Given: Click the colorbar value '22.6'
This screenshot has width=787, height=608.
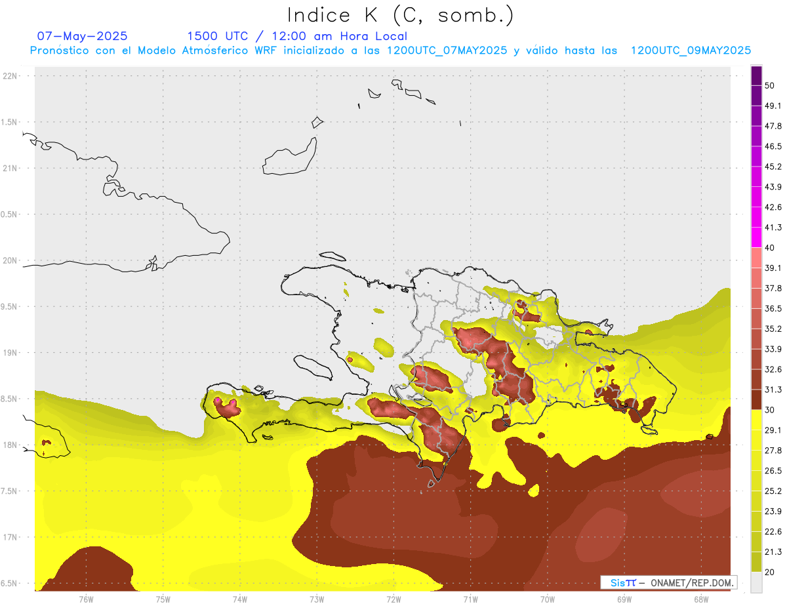Looking at the screenshot, I should pos(773,531).
